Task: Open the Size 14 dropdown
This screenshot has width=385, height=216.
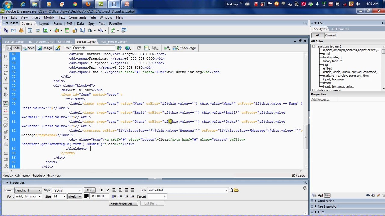Action: 59,197
